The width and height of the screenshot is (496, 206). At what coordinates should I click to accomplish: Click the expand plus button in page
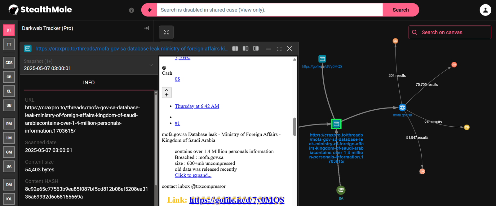pyautogui.click(x=167, y=93)
